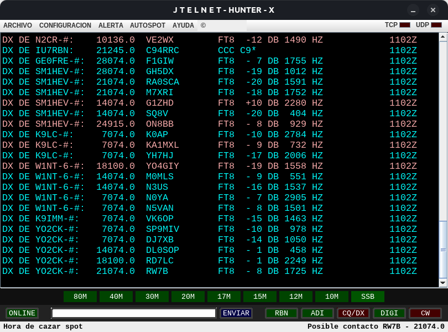Screen dimensions: 448x332
Task: Open the ALERTA menu
Action: click(111, 25)
